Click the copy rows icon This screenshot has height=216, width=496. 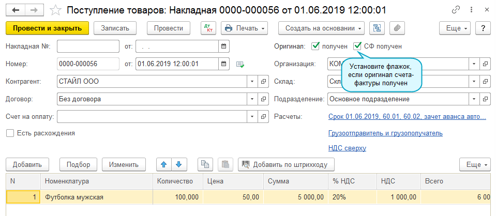point(205,164)
